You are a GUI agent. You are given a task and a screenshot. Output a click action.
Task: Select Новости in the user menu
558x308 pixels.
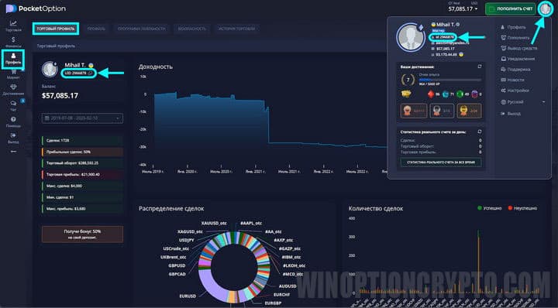(x=512, y=80)
